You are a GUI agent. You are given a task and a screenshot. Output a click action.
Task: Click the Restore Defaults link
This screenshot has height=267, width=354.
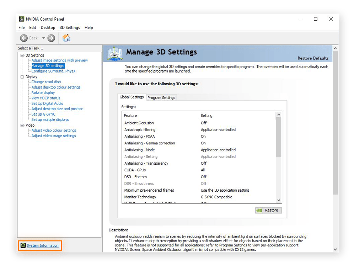click(313, 58)
